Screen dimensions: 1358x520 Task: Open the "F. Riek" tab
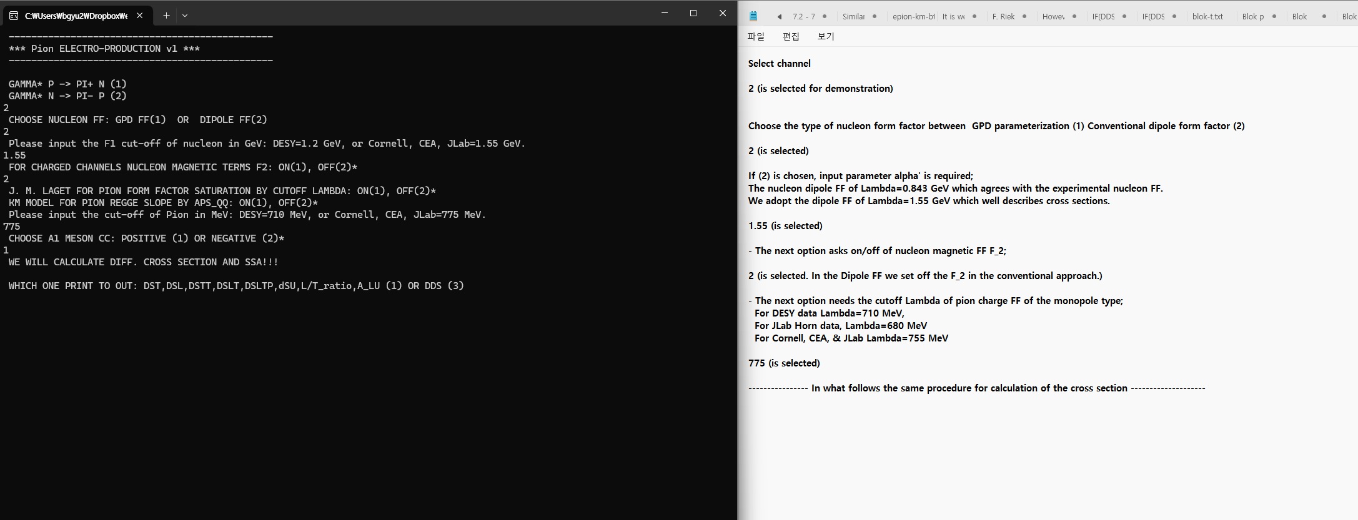click(x=1003, y=17)
